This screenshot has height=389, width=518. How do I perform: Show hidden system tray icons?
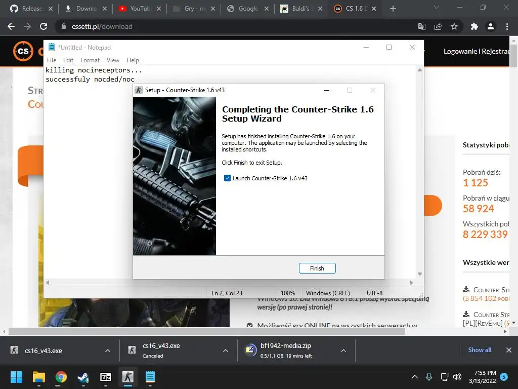(415, 377)
